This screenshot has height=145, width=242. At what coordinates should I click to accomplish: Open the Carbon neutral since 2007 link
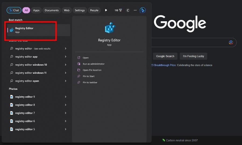click(182, 140)
